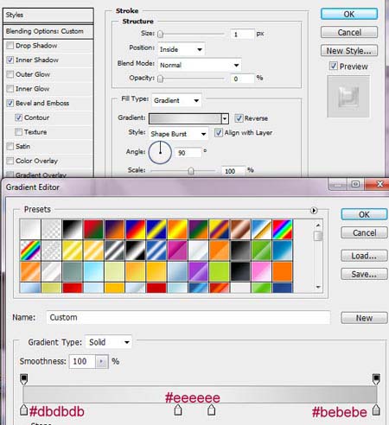Viewport: 389px width, 425px height.
Task: Tick the Inner Glow checkbox
Action: (10, 89)
